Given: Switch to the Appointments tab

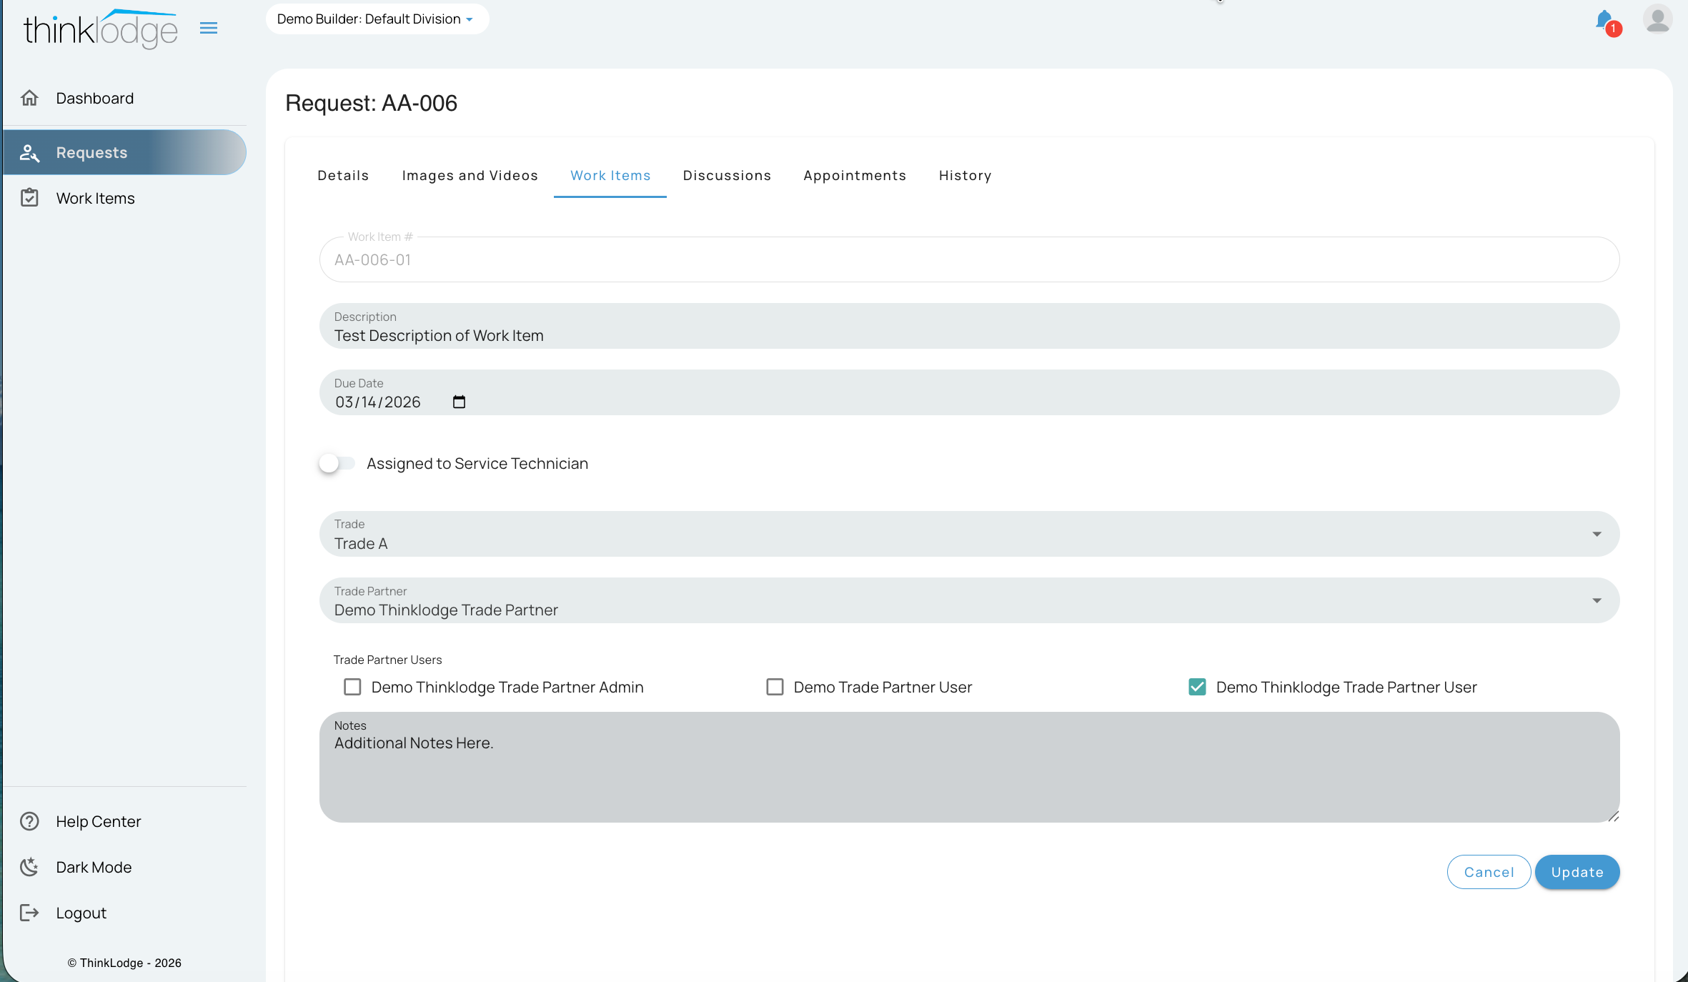Looking at the screenshot, I should point(854,176).
